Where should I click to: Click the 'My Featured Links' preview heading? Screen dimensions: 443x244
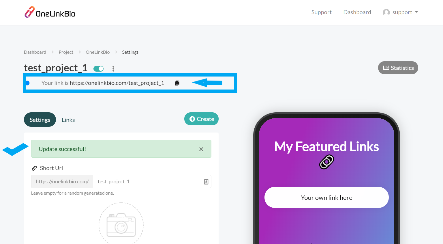(326, 146)
